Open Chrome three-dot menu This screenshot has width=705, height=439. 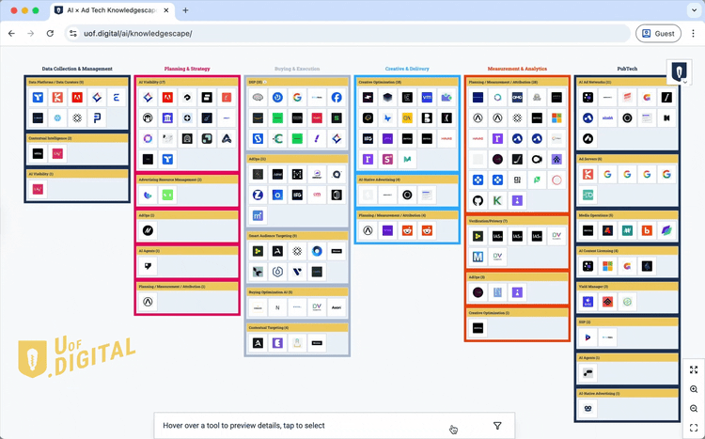pyautogui.click(x=694, y=33)
